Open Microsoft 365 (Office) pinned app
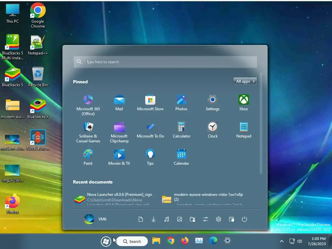 click(x=88, y=105)
